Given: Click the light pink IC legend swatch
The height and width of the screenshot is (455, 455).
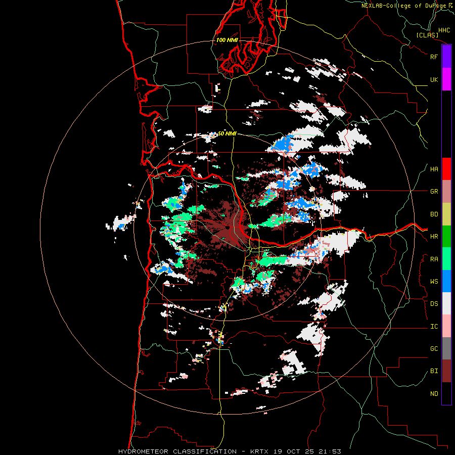Looking at the screenshot, I should click(x=446, y=326).
